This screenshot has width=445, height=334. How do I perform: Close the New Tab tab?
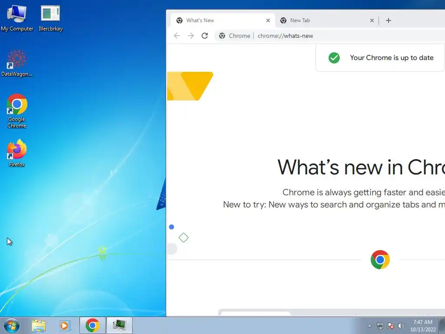372,20
